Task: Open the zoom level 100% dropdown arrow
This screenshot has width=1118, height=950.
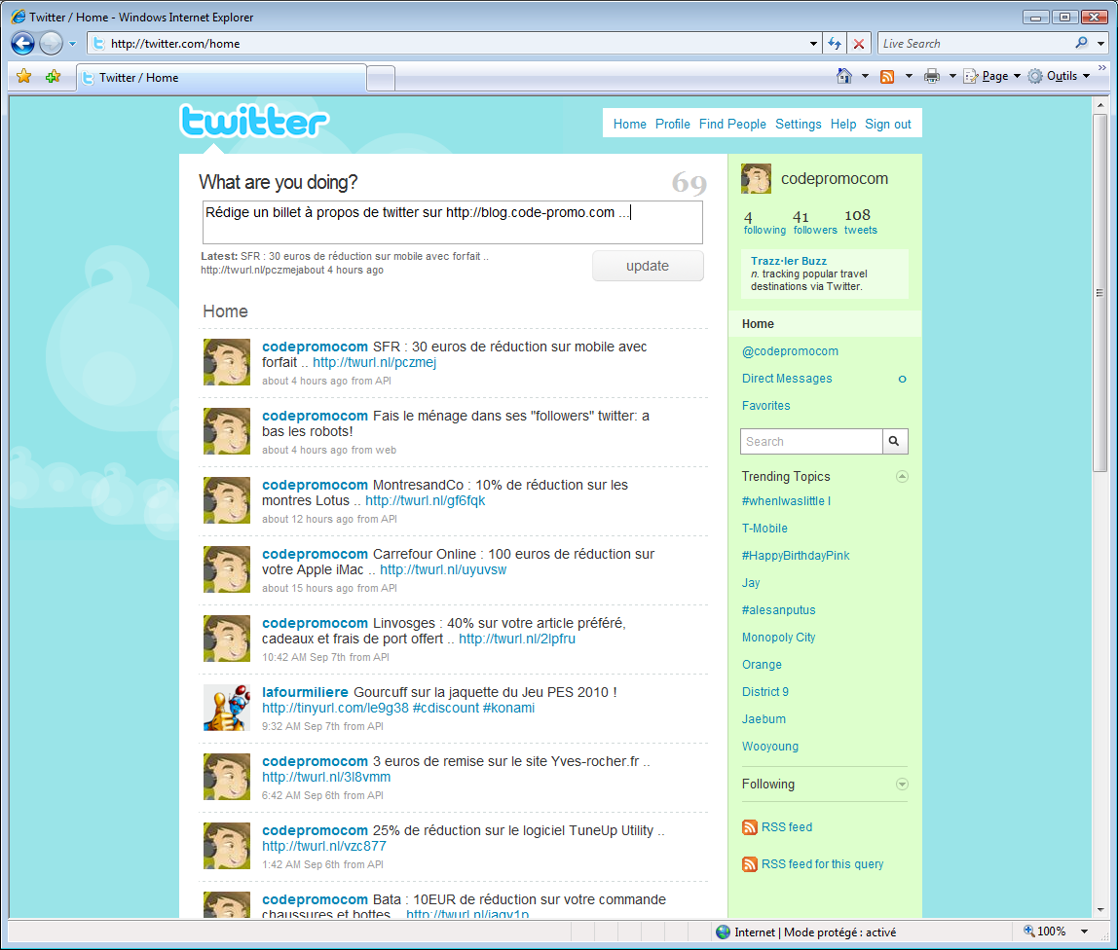Action: pos(1084,932)
